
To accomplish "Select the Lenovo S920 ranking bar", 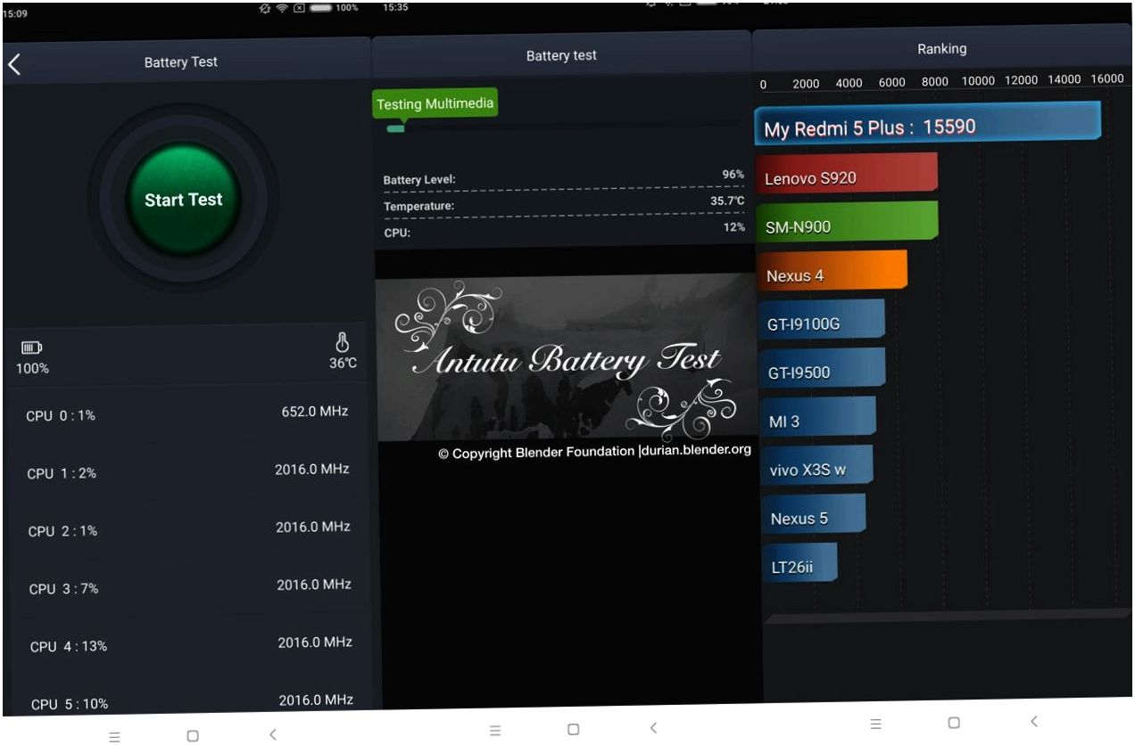I will 847,172.
